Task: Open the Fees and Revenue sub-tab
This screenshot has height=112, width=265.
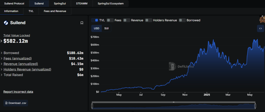Action: [55, 11]
